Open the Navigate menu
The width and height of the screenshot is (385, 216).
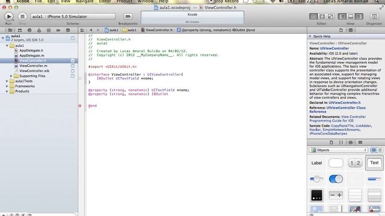pos(84,1)
